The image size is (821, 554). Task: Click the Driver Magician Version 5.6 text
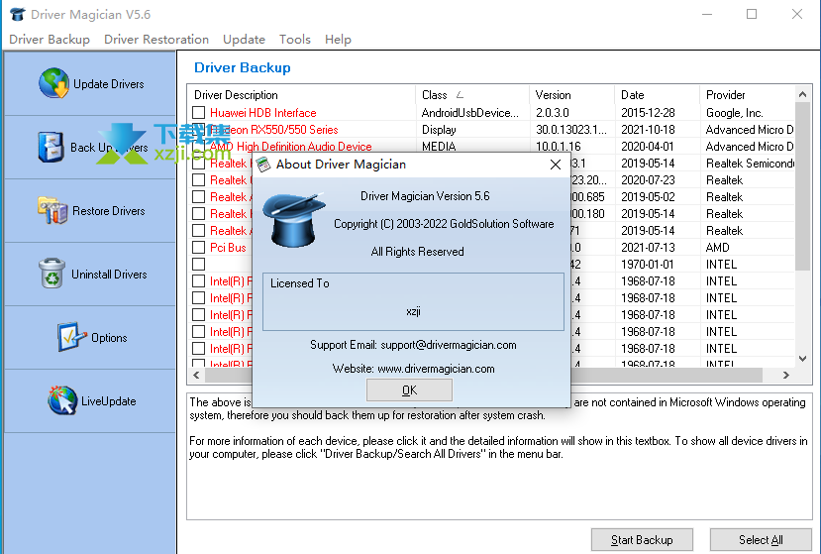coord(425,196)
